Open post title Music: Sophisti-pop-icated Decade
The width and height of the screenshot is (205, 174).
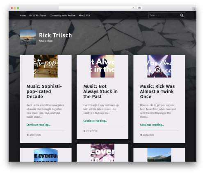pos(44,91)
